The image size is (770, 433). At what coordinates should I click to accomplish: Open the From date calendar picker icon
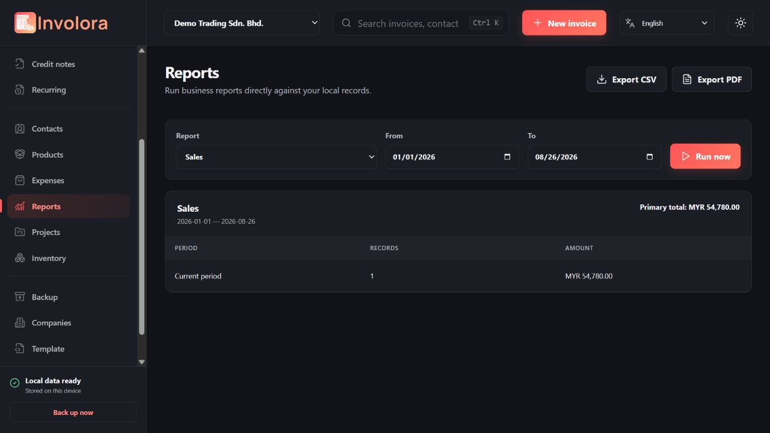click(507, 156)
